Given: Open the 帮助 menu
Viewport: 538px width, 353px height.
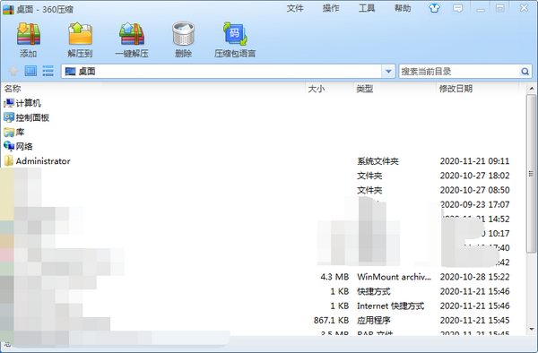Looking at the screenshot, I should tap(403, 8).
